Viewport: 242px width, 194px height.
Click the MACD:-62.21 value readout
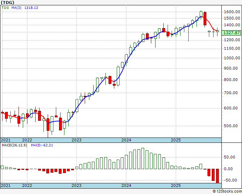(x=42, y=145)
